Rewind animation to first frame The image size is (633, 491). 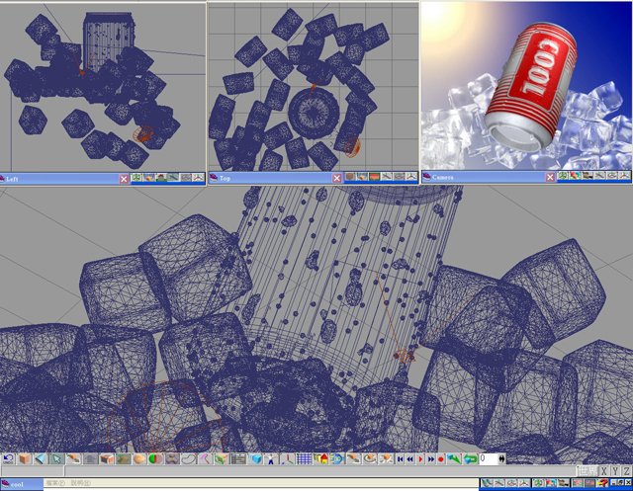click(x=400, y=459)
